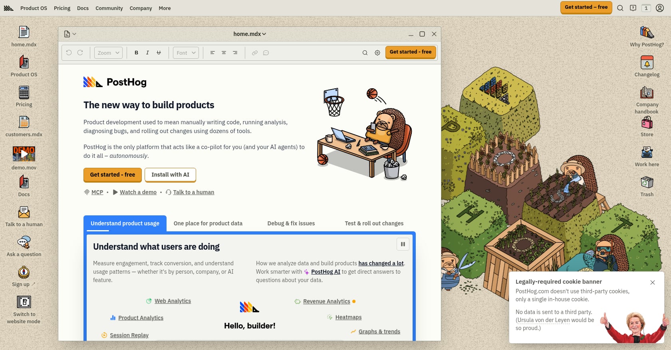Select left text alignment
Viewport: 671px width, 350px height.
(x=212, y=53)
